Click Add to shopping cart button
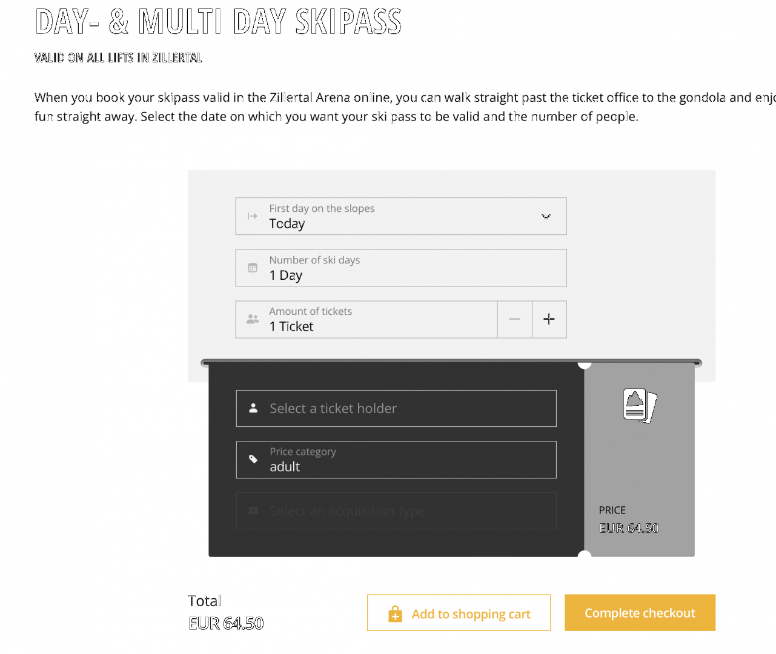Screen dimensions: 776x654 459,613
